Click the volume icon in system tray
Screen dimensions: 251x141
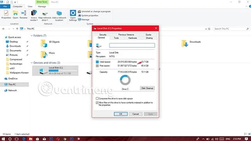click(x=217, y=139)
